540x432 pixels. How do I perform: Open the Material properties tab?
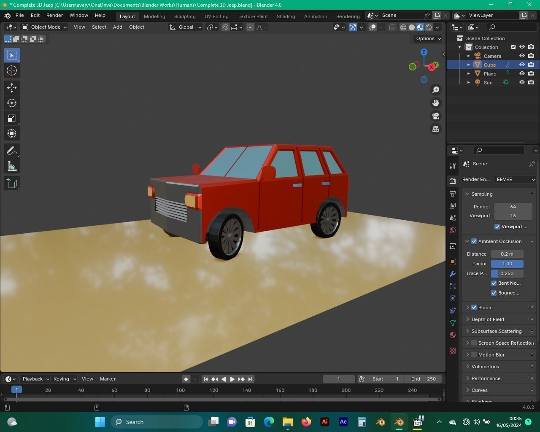click(453, 335)
